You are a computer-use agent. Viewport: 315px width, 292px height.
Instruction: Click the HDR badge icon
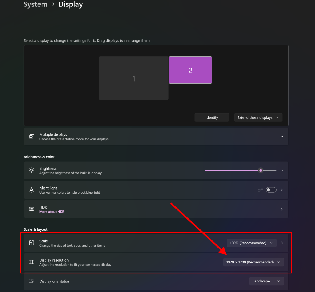pyautogui.click(x=31, y=209)
